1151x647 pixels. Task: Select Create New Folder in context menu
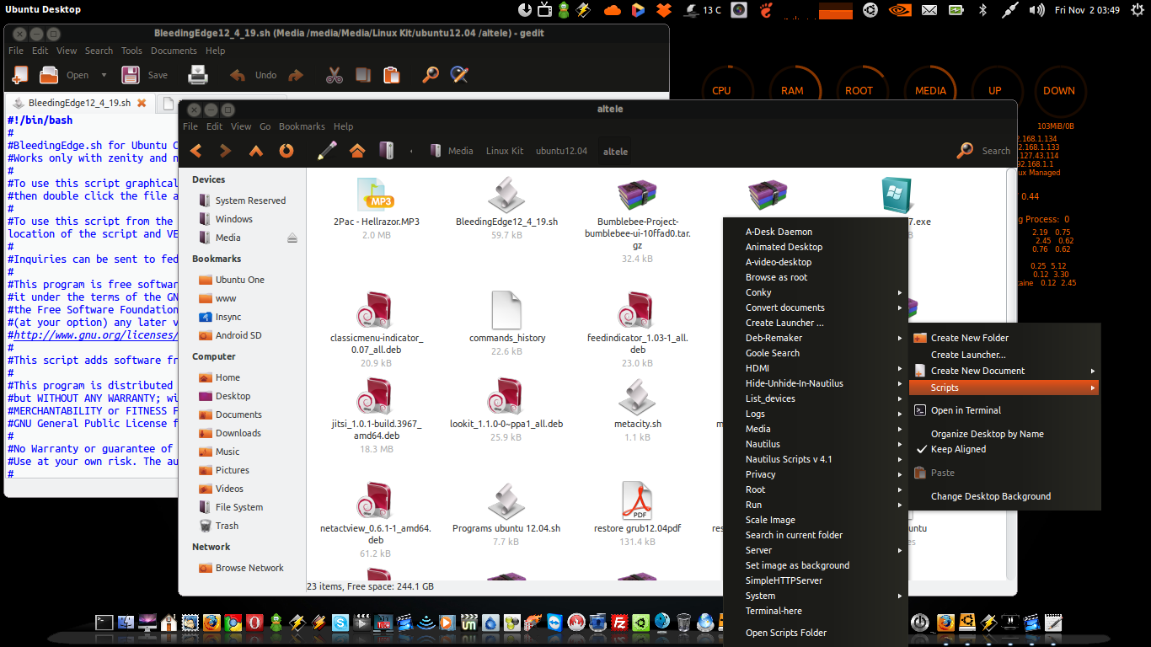(1004, 338)
